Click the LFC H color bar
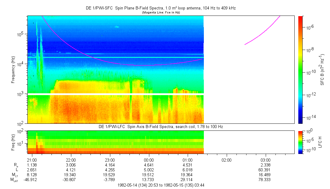The width and height of the screenshot is (330, 189). [x=300, y=142]
